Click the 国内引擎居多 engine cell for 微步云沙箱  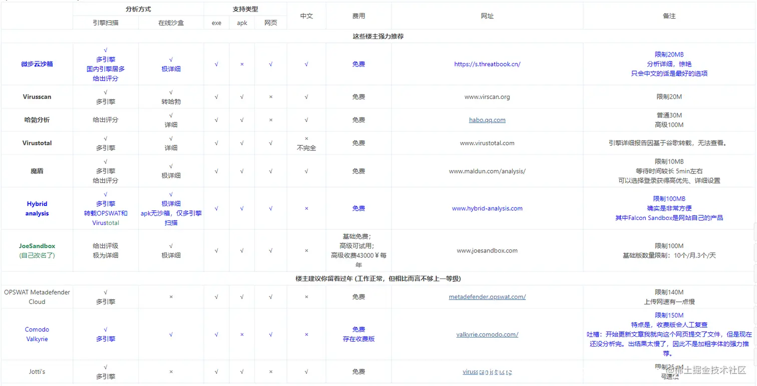click(106, 69)
